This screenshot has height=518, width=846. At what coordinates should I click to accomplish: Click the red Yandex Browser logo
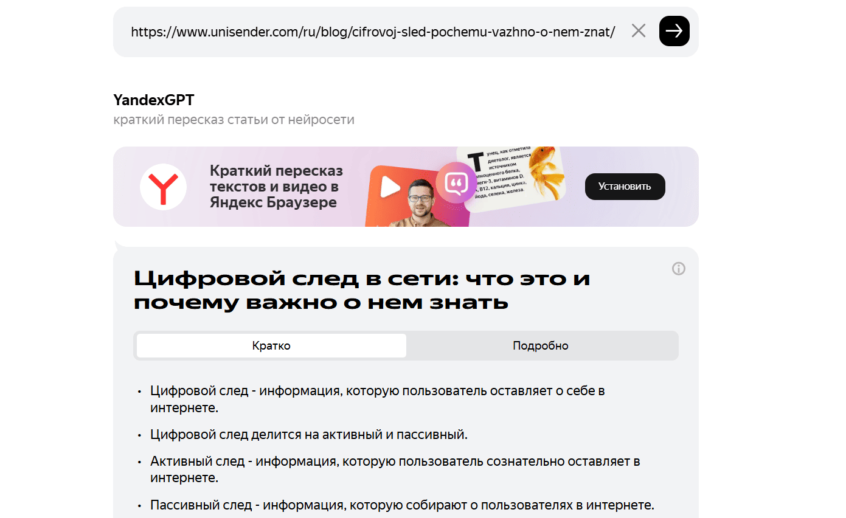coord(163,187)
